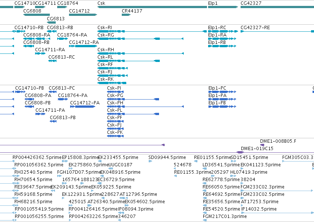Click the CG14712 gene arrow
This screenshot has height=222, width=314.
point(83,15)
